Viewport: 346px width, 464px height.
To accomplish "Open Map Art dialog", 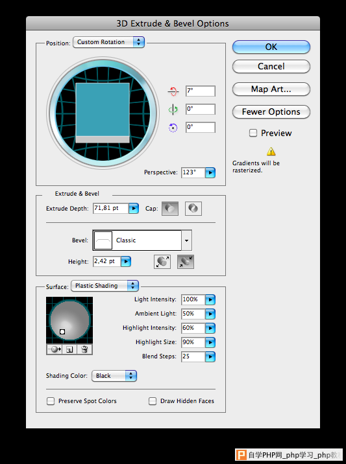I will pos(271,89).
